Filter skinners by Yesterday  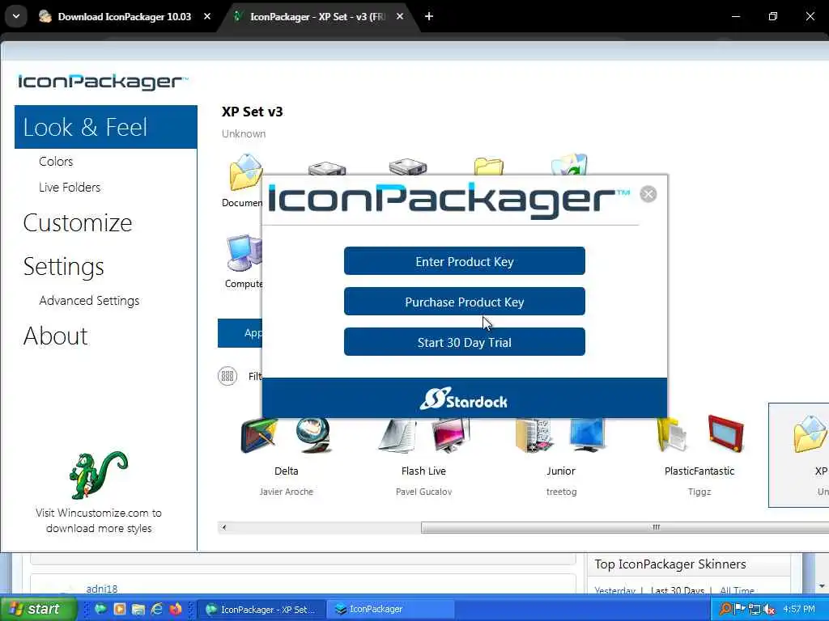point(615,590)
